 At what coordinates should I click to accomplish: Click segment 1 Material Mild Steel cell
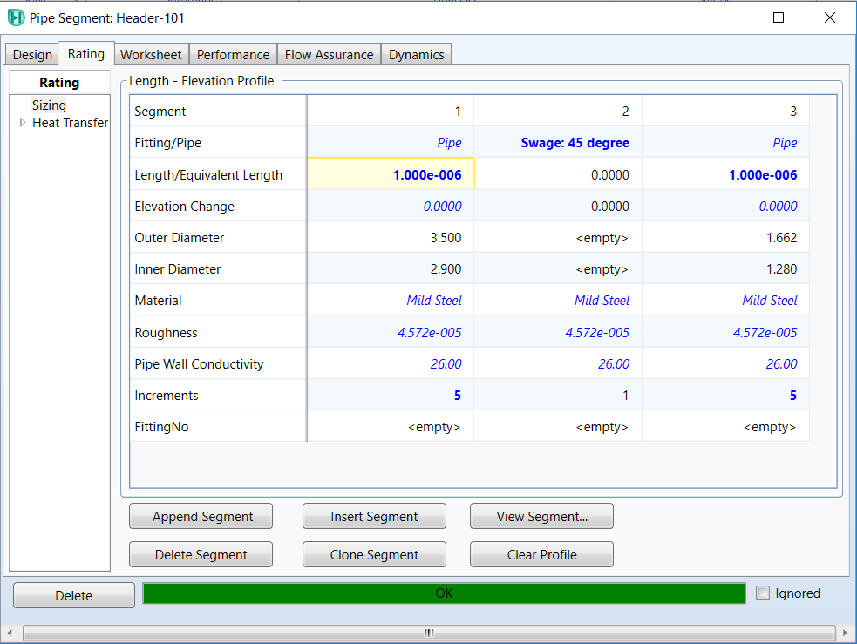point(391,300)
